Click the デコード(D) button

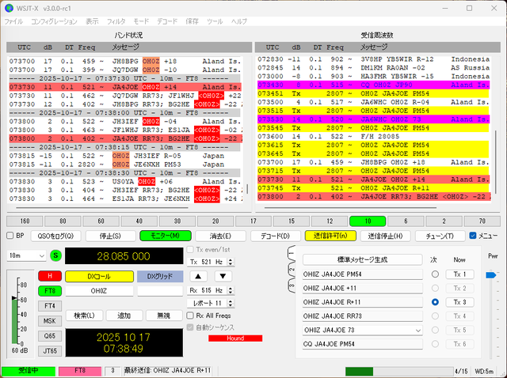tap(275, 236)
